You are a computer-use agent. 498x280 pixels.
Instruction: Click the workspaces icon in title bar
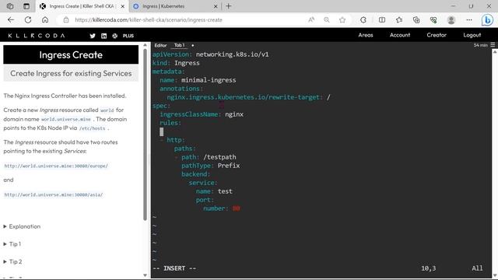(10, 6)
